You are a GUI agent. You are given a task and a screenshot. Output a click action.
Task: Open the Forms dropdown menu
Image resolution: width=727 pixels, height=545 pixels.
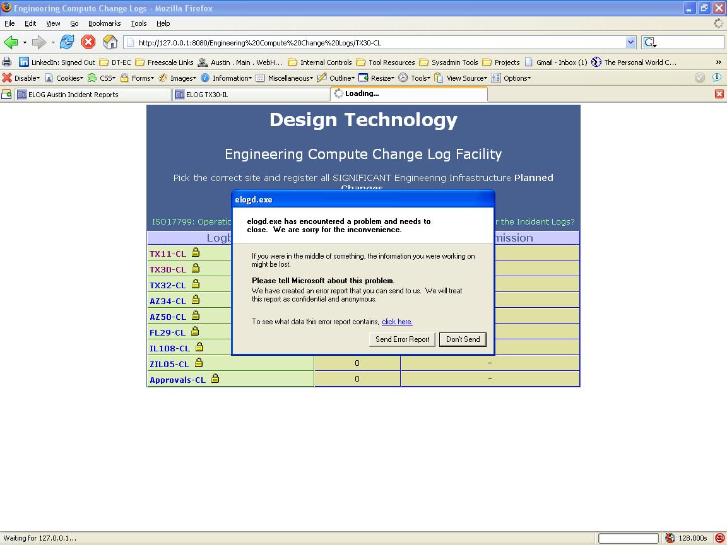137,78
